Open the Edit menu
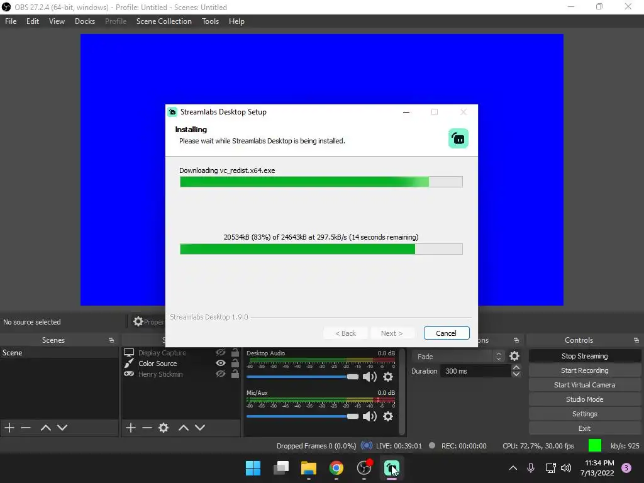 (x=33, y=21)
